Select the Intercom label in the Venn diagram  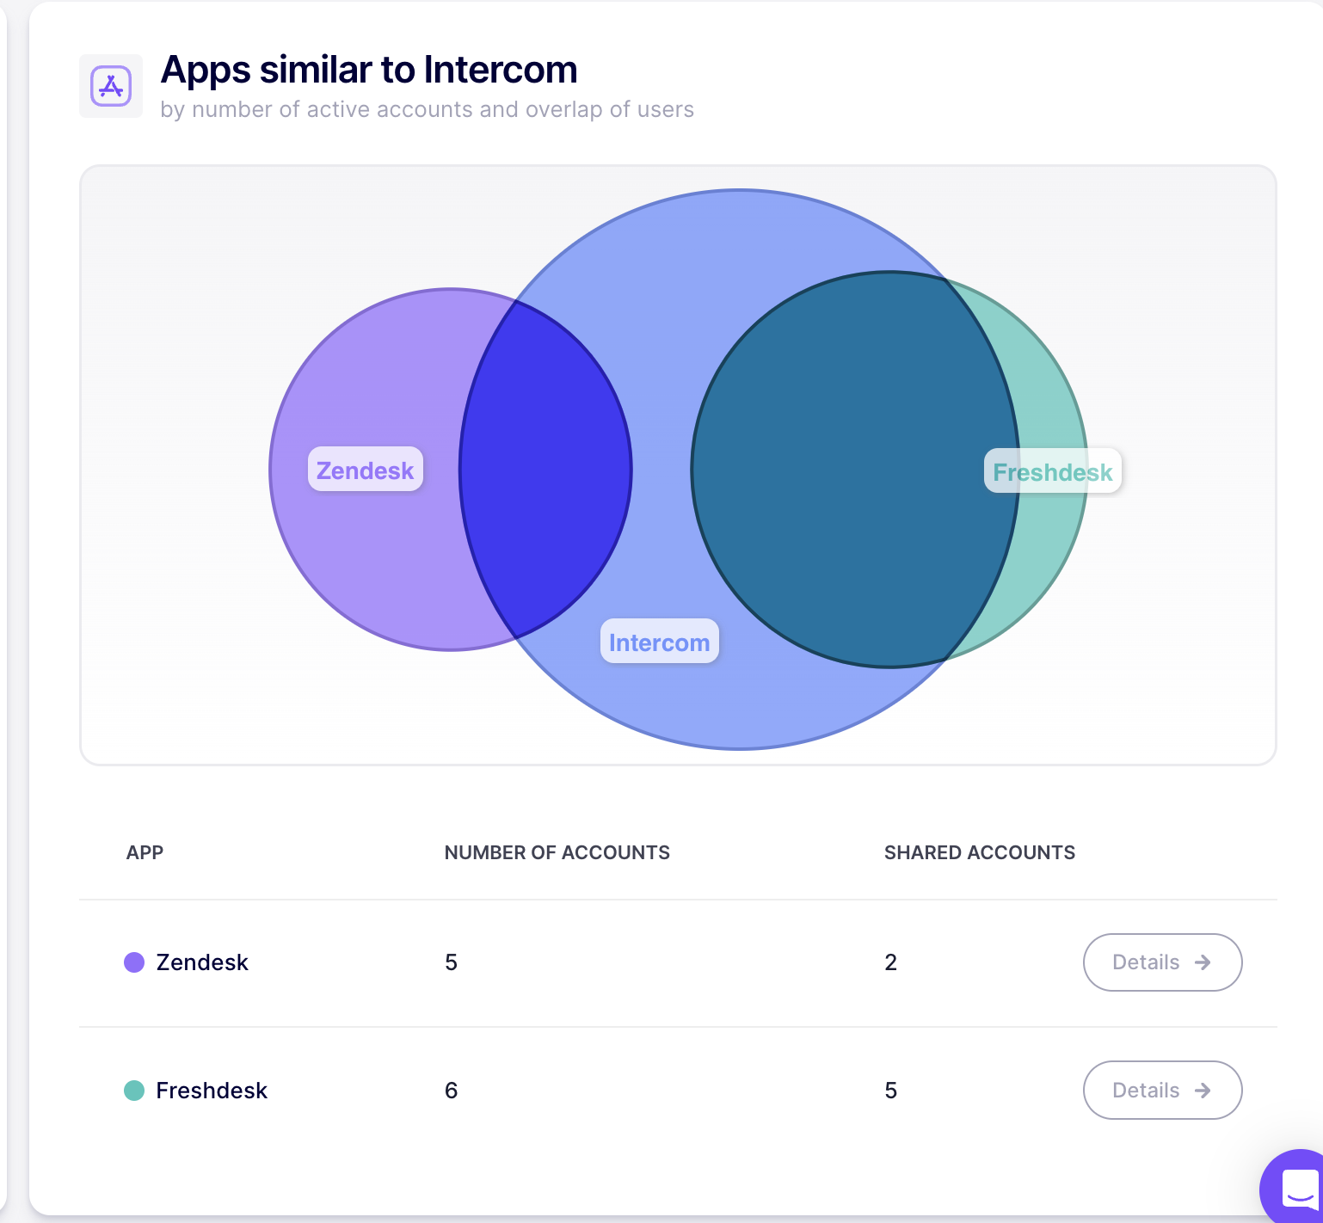[659, 642]
